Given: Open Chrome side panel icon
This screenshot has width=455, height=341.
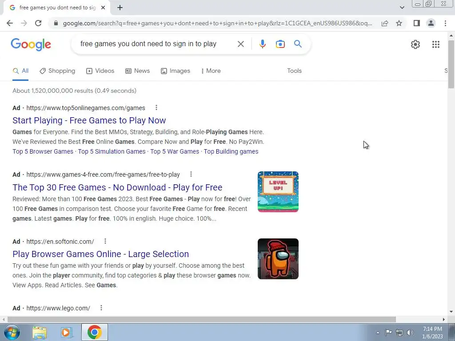Looking at the screenshot, I should click(417, 23).
